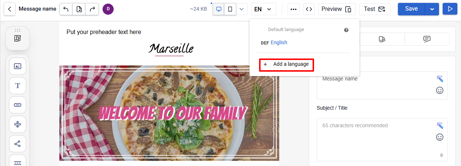The image size is (461, 166).
Task: Click the Preview button
Action: (337, 9)
